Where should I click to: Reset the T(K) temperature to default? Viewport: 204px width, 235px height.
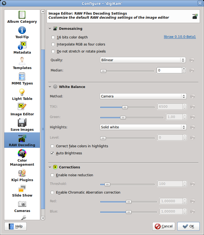(193, 107)
